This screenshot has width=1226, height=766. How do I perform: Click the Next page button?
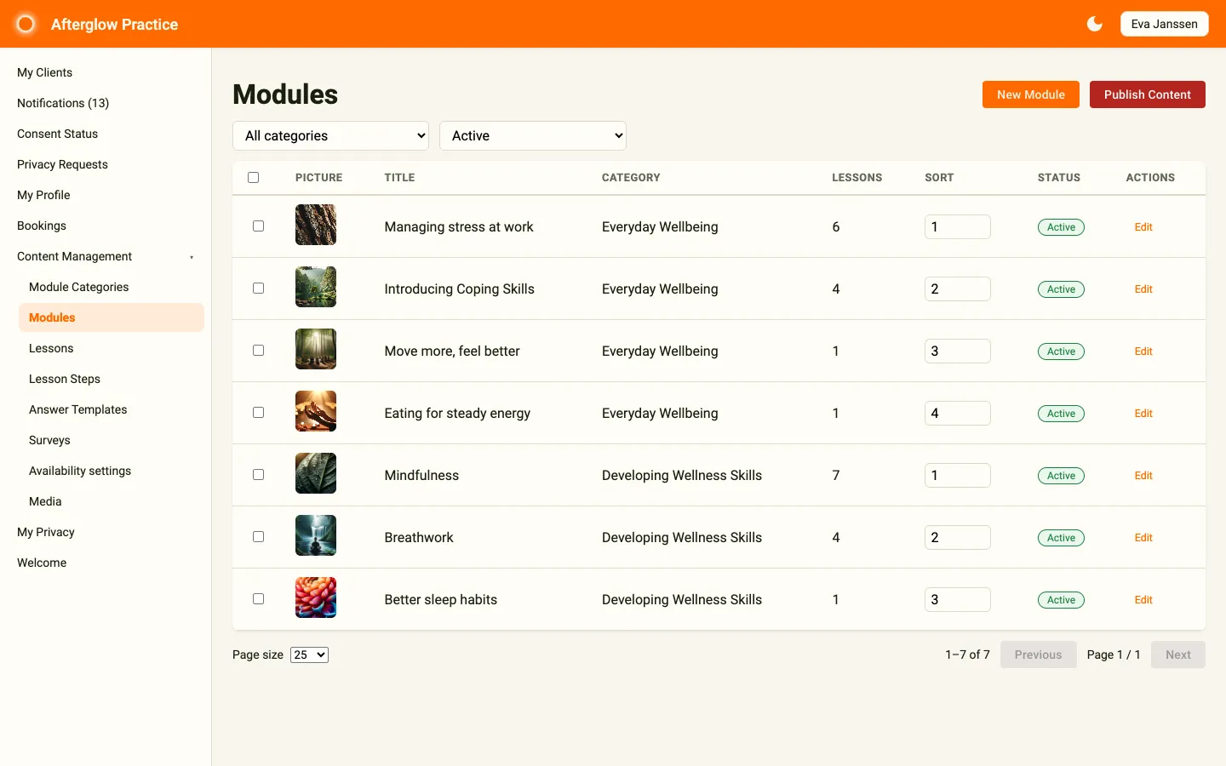[x=1178, y=655]
